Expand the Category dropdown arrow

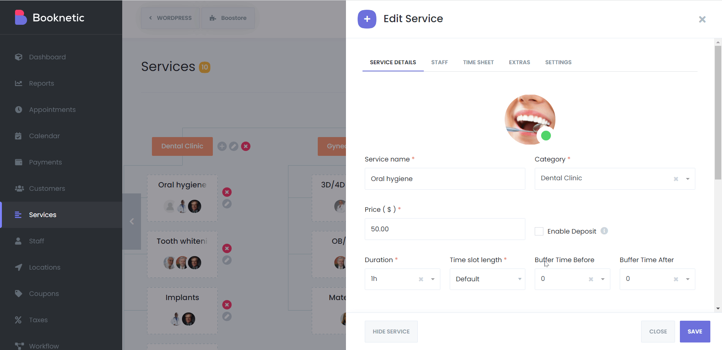click(x=688, y=179)
